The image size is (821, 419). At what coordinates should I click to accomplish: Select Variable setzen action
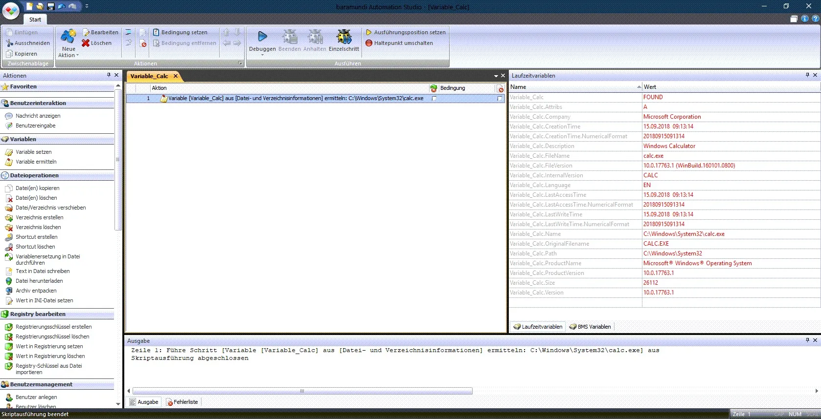pos(33,152)
